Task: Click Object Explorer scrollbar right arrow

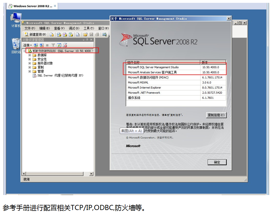Action: [x=91, y=174]
